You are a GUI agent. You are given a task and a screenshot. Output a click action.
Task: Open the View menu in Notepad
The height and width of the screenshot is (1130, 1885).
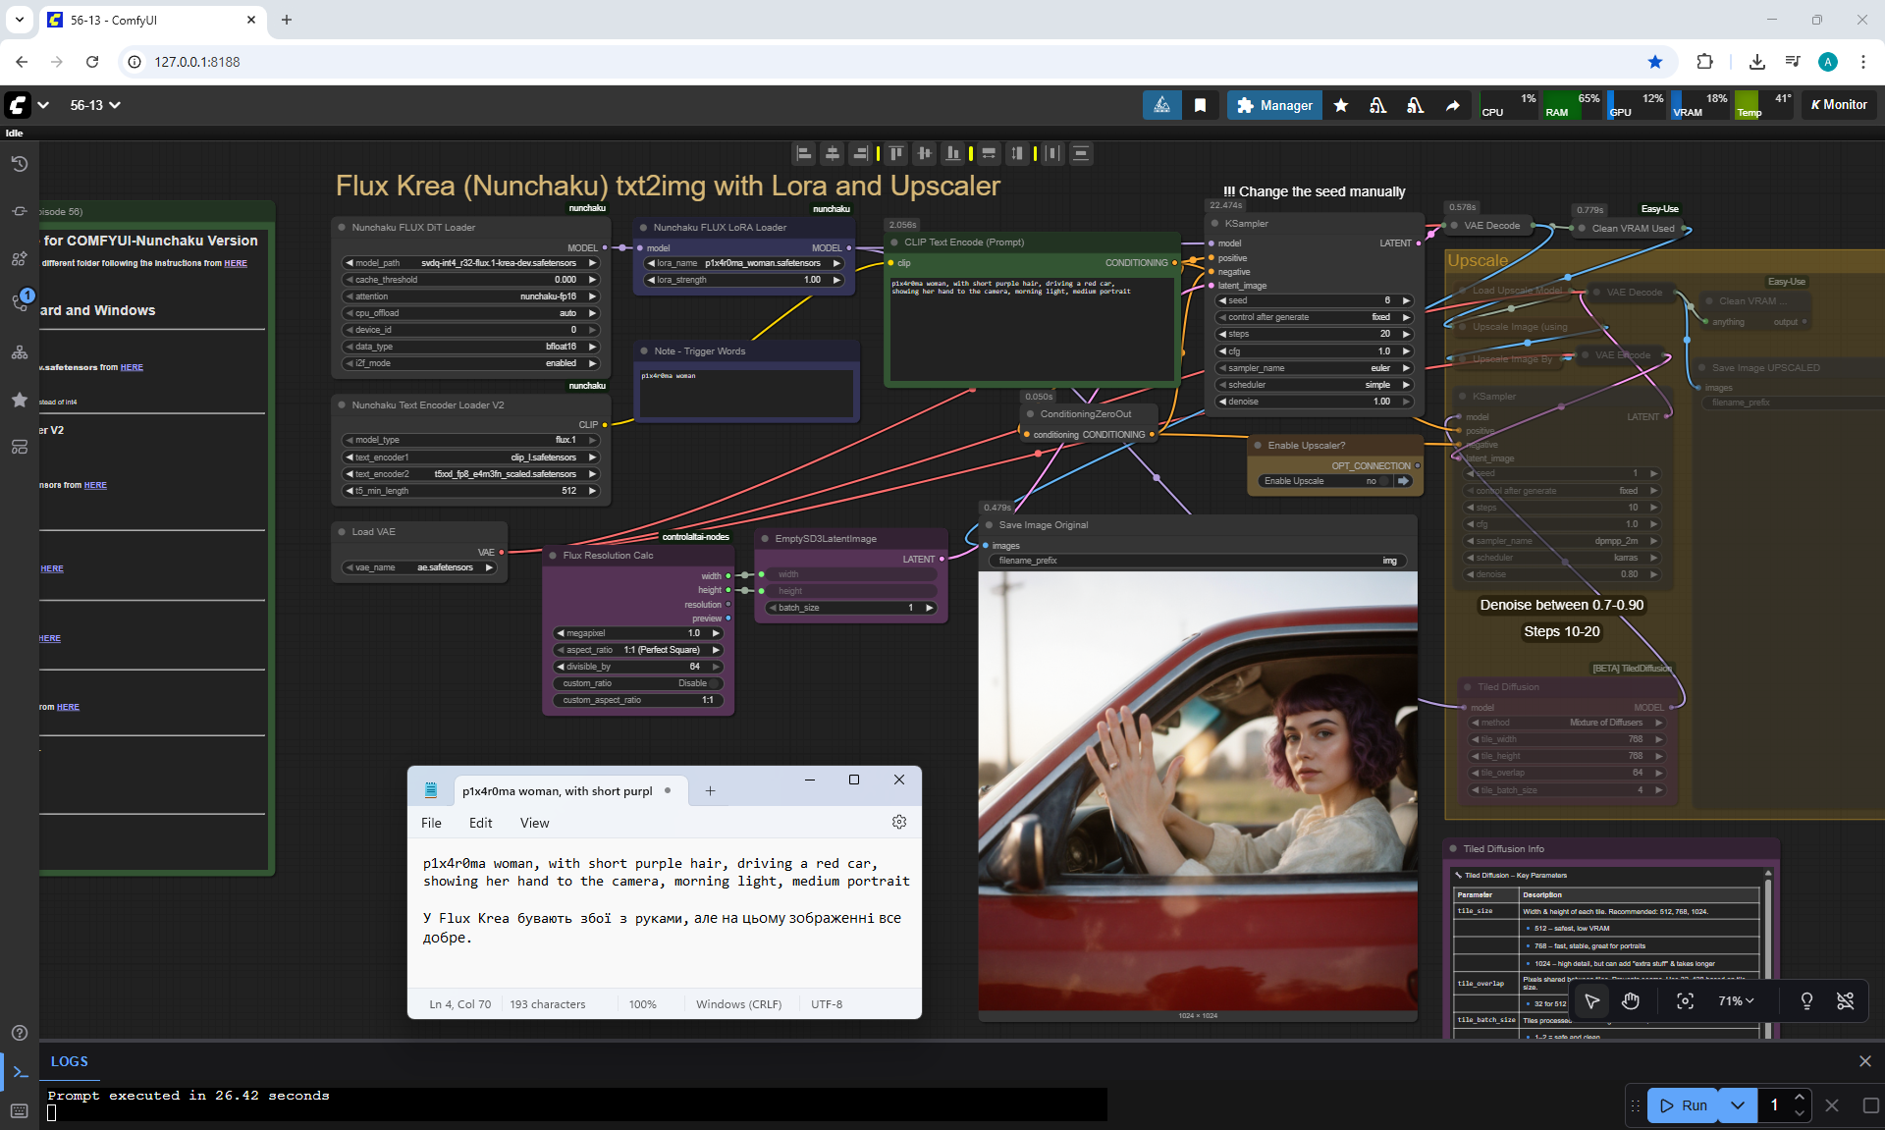click(x=534, y=823)
